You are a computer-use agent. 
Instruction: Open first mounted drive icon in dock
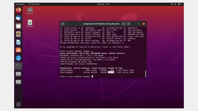point(19,74)
